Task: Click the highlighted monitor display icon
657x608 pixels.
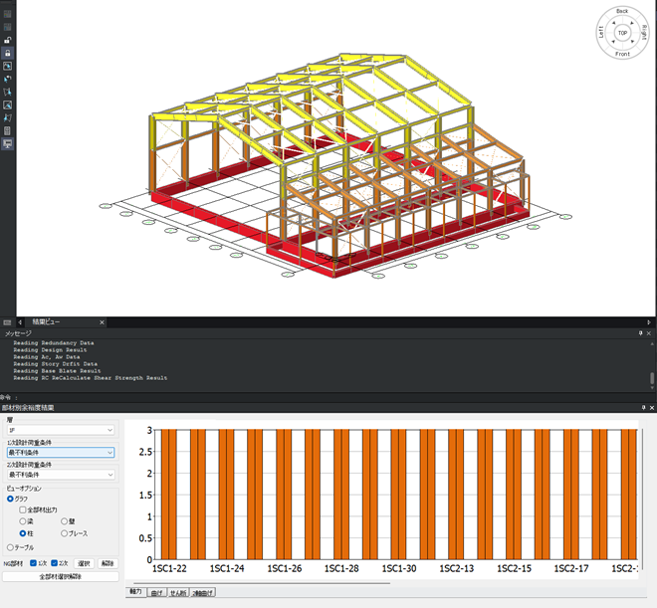Action: 7,144
